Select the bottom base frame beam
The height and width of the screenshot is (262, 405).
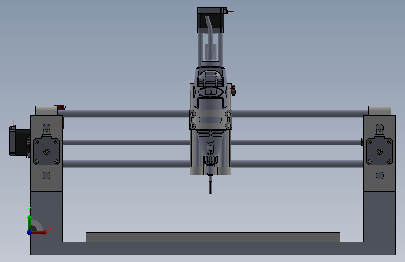point(213,248)
